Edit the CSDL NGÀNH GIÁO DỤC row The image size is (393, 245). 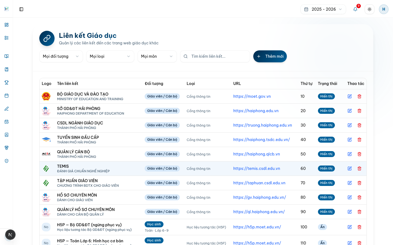pos(350,125)
